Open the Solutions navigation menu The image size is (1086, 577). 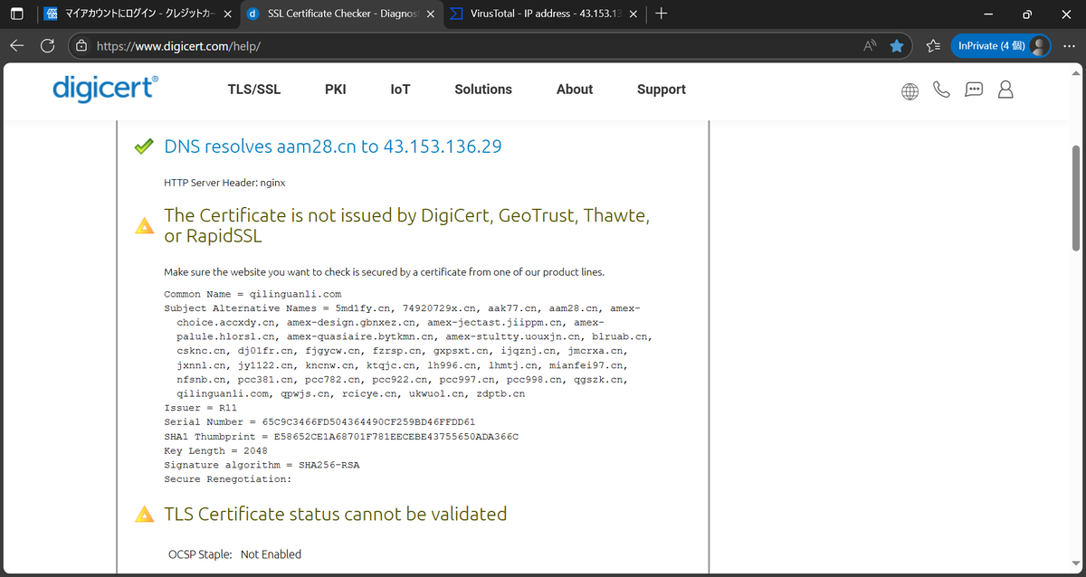(483, 90)
